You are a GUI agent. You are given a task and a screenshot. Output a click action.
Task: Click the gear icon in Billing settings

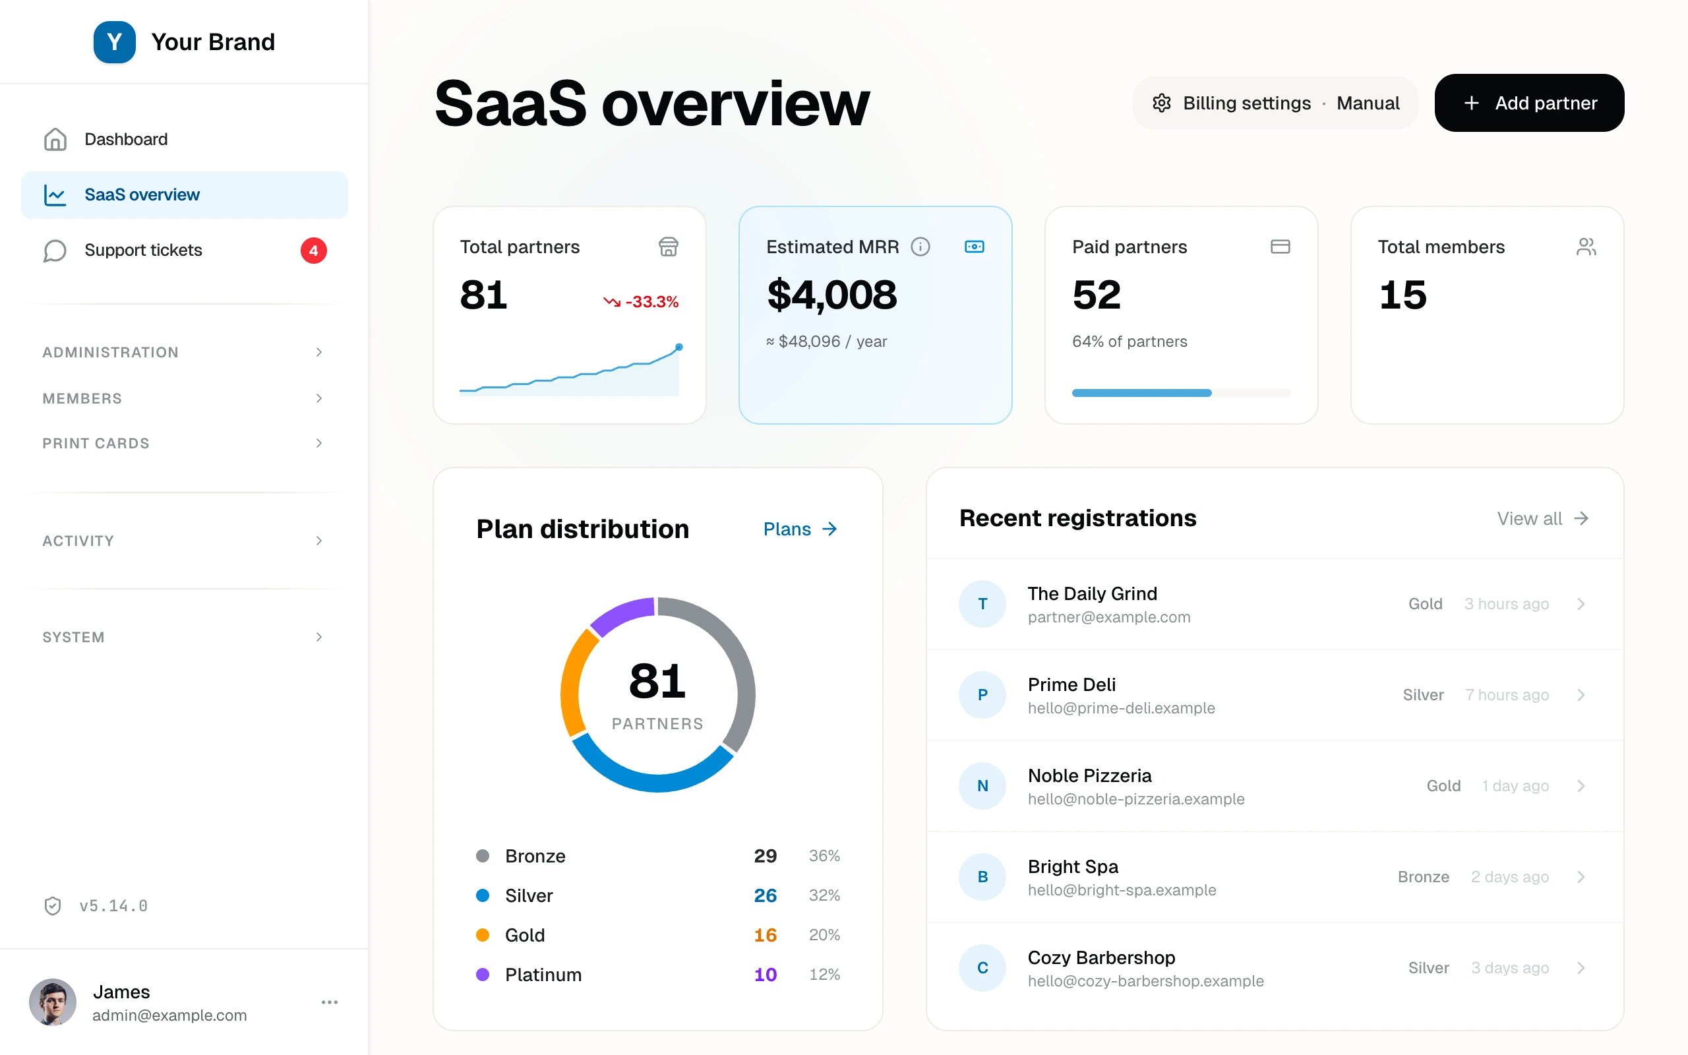(1161, 104)
